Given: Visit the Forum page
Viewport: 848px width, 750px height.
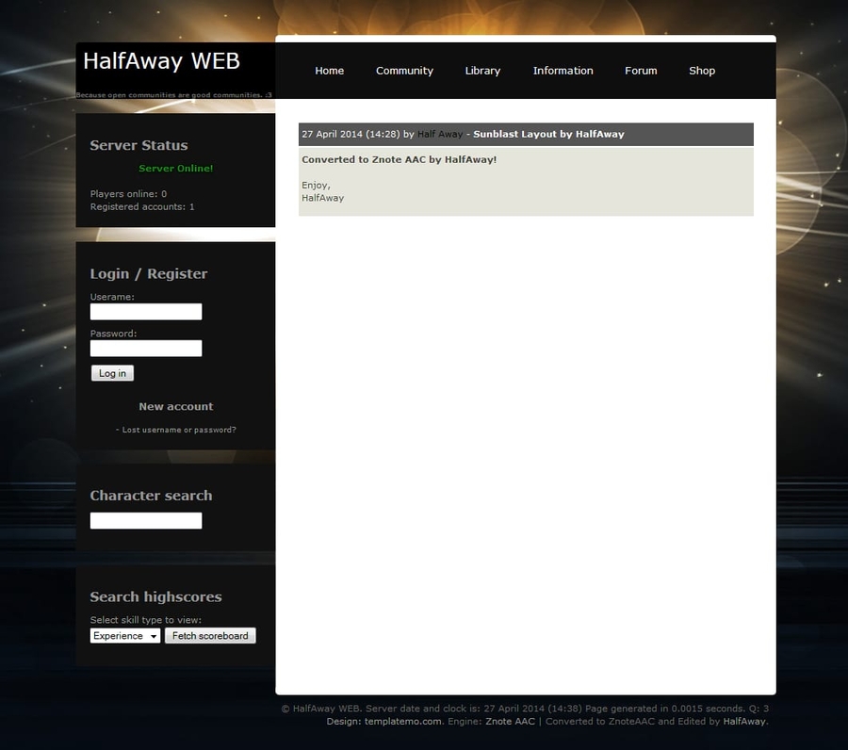Looking at the screenshot, I should click(x=641, y=71).
